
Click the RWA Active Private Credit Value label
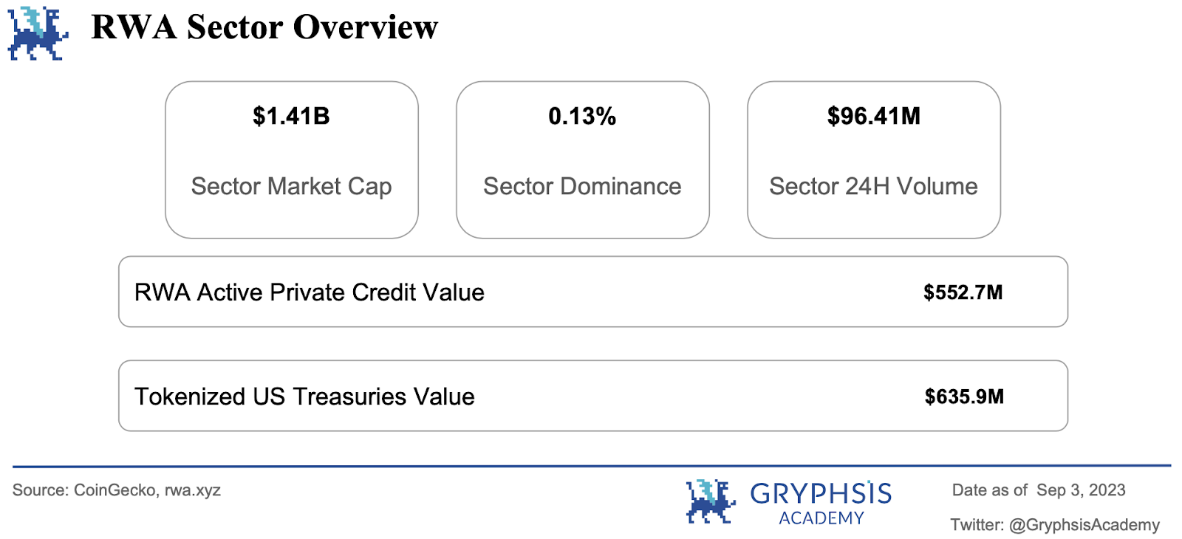309,292
